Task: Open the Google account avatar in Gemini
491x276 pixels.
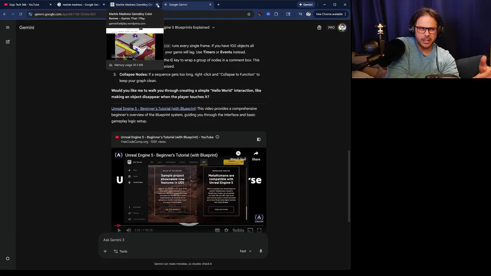Action: pyautogui.click(x=342, y=28)
